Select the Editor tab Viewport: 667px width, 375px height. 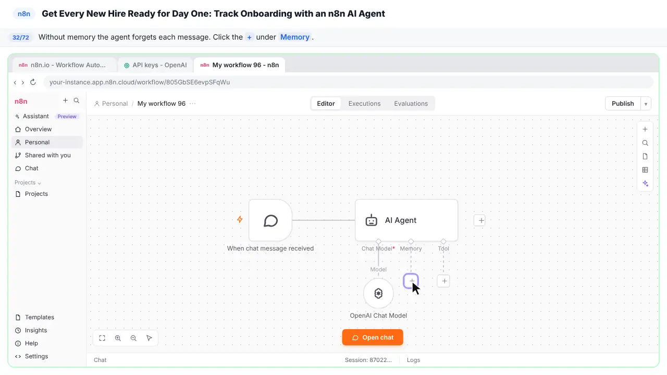coord(326,104)
